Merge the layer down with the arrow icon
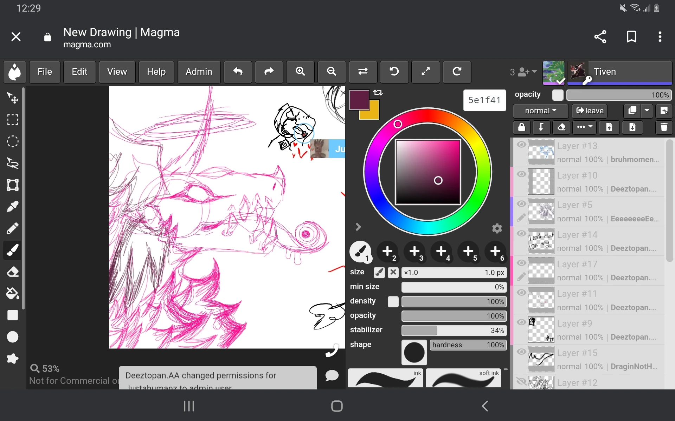This screenshot has height=421, width=675. (x=541, y=127)
